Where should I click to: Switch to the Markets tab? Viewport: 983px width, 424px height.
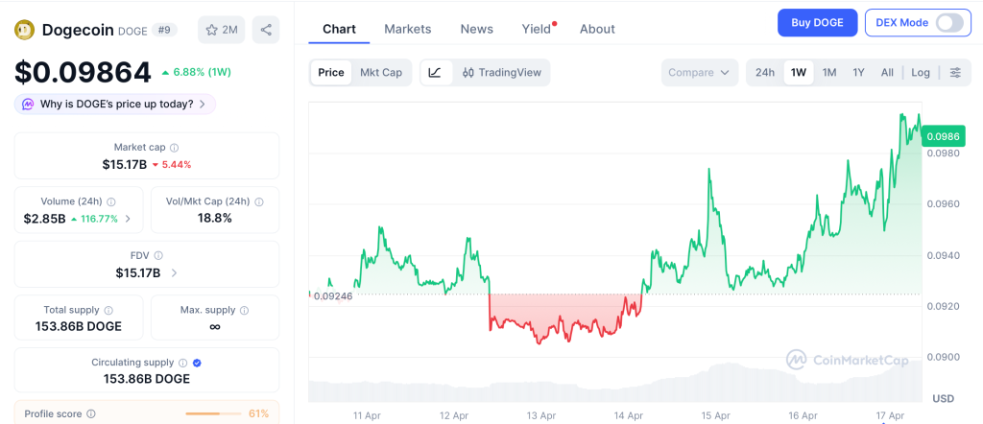(x=408, y=29)
